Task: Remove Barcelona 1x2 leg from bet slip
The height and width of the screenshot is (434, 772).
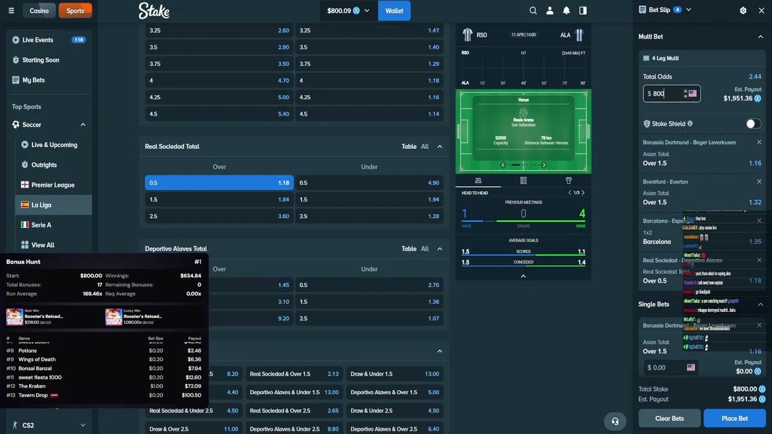Action: [x=759, y=221]
